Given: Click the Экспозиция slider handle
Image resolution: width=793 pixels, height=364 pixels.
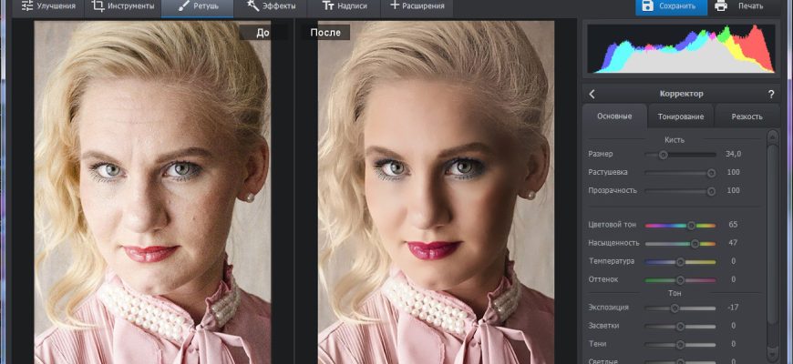Looking at the screenshot, I should tap(675, 308).
